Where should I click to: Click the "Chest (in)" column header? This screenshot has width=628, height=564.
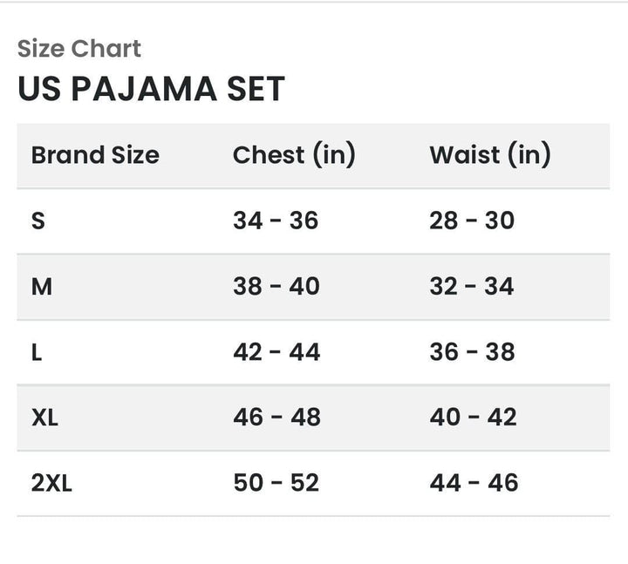pos(294,155)
